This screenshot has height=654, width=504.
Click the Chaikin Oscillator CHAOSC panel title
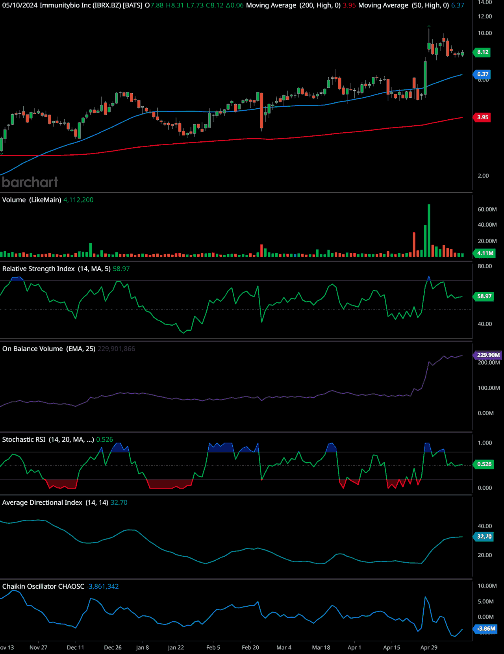(x=43, y=586)
